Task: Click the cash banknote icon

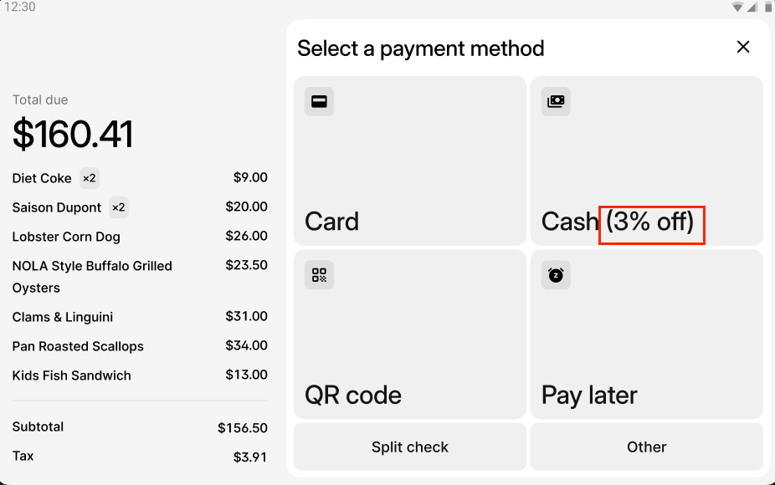Action: tap(556, 102)
